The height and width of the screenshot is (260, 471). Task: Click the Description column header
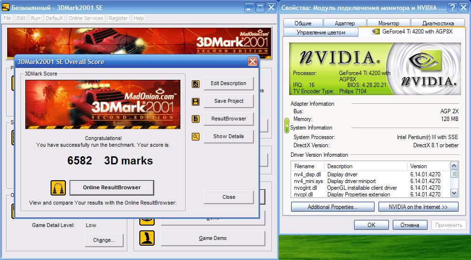(x=366, y=166)
